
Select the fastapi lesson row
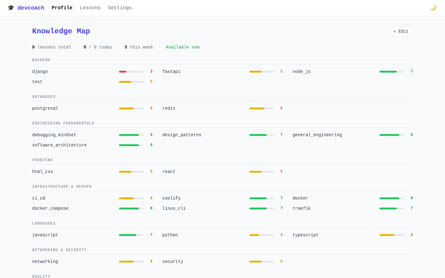click(171, 71)
